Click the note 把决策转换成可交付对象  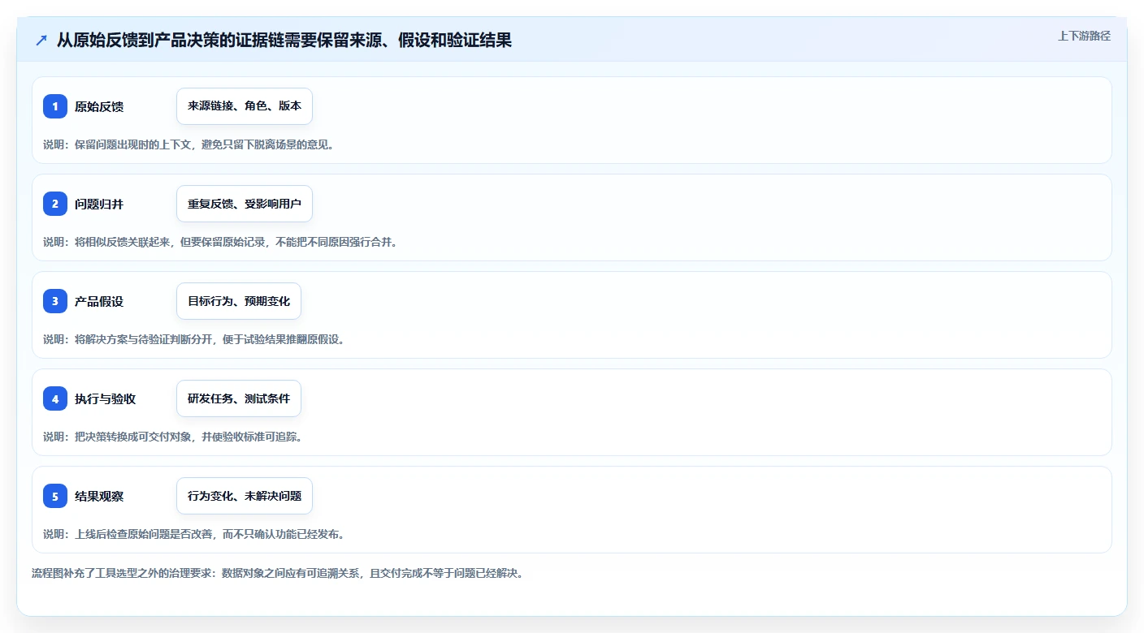tap(172, 437)
